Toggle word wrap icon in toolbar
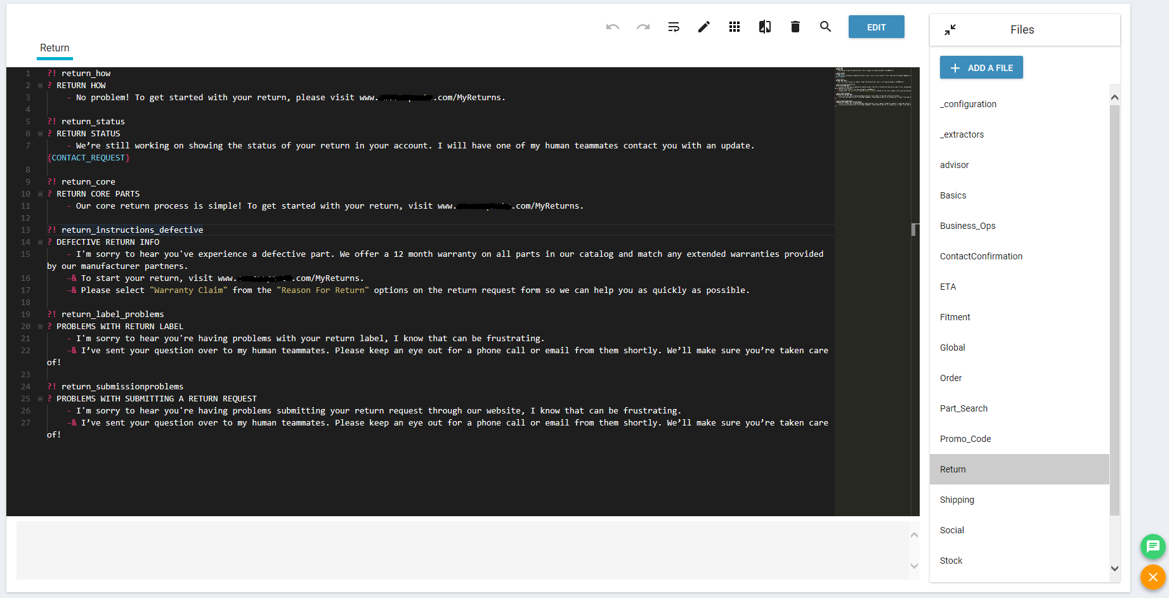The height and width of the screenshot is (598, 1169). click(x=674, y=27)
